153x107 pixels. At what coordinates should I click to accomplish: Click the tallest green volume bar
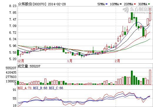pyautogui.click(x=132, y=78)
